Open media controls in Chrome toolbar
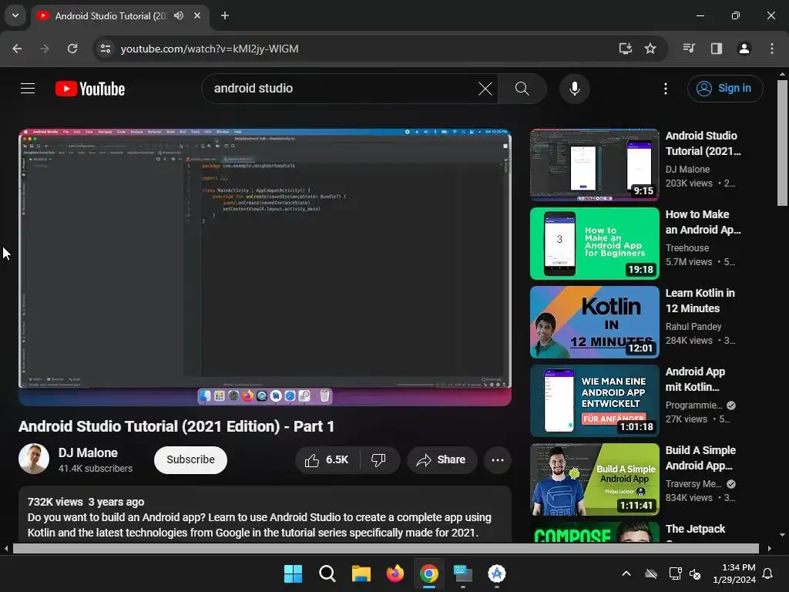Viewport: 789px width, 592px height. tap(689, 49)
